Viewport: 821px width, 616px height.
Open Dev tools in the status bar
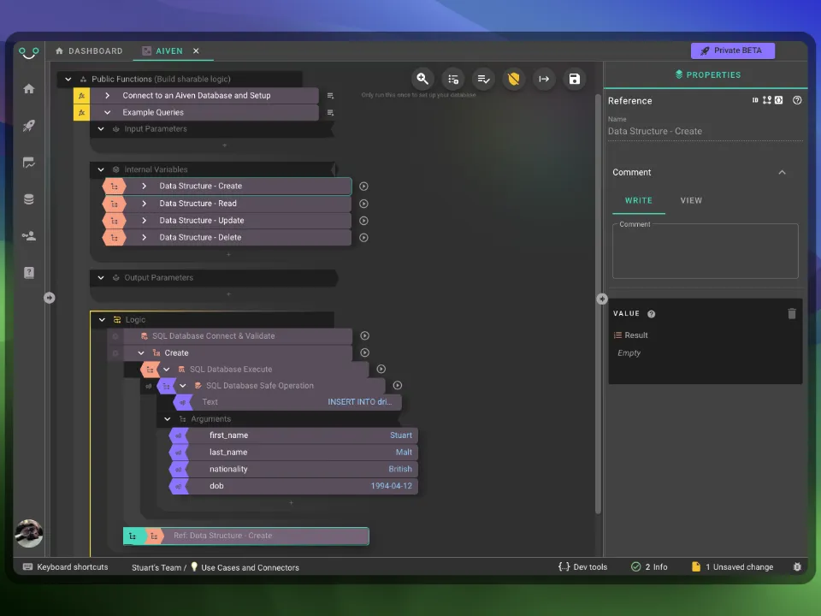[x=583, y=566]
